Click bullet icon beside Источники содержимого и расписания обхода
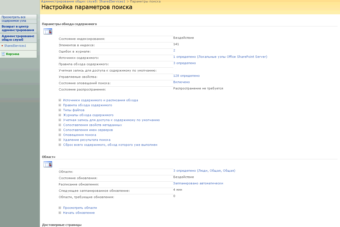Viewport: 340px width, 227px height. point(60,100)
